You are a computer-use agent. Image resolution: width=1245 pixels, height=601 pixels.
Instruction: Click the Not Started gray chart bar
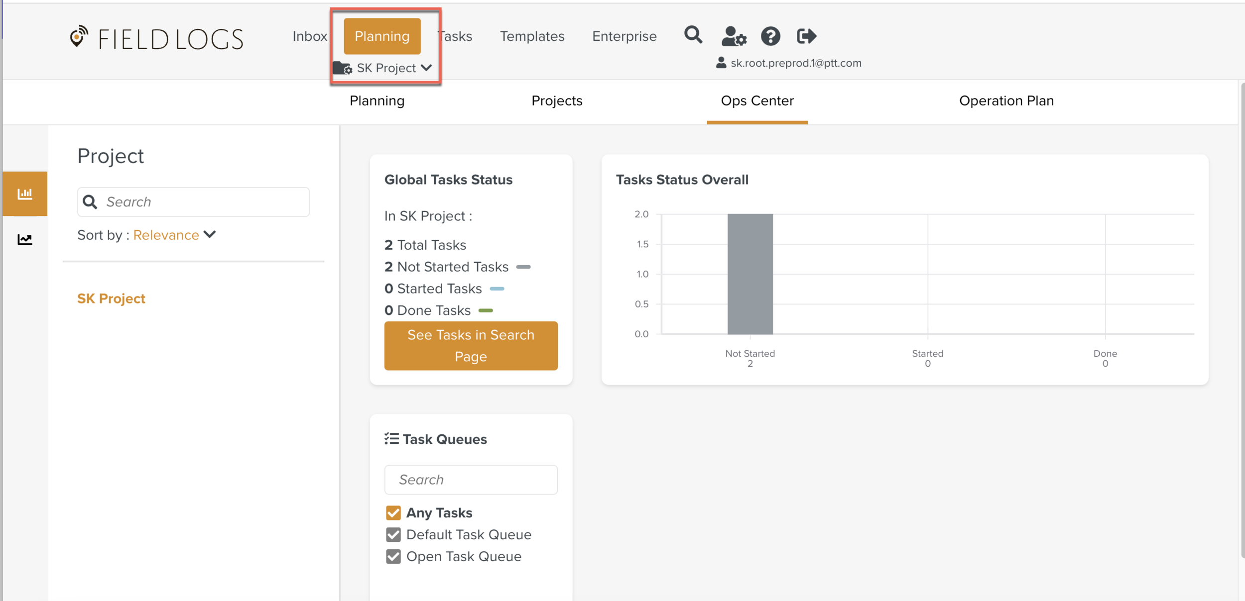[x=749, y=274]
